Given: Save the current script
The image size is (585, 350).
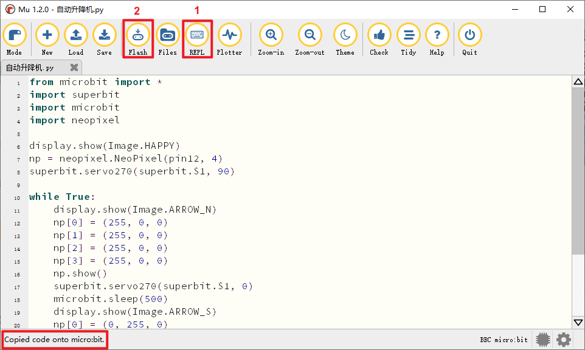Looking at the screenshot, I should click(x=105, y=39).
